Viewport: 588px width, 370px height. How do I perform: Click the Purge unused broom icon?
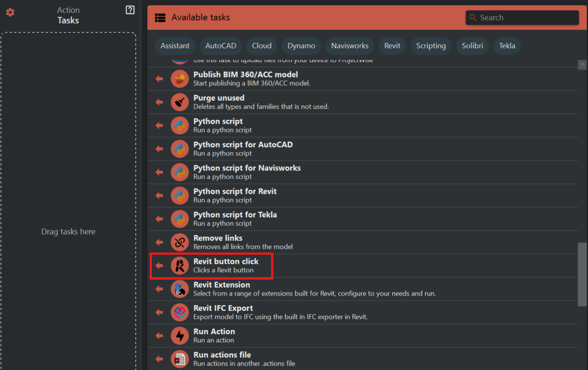(180, 102)
